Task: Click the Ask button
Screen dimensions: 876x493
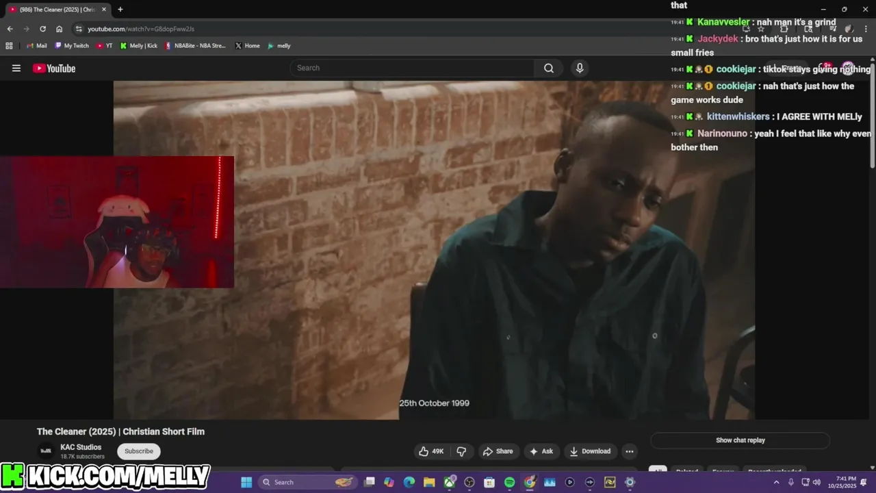Action: point(541,451)
